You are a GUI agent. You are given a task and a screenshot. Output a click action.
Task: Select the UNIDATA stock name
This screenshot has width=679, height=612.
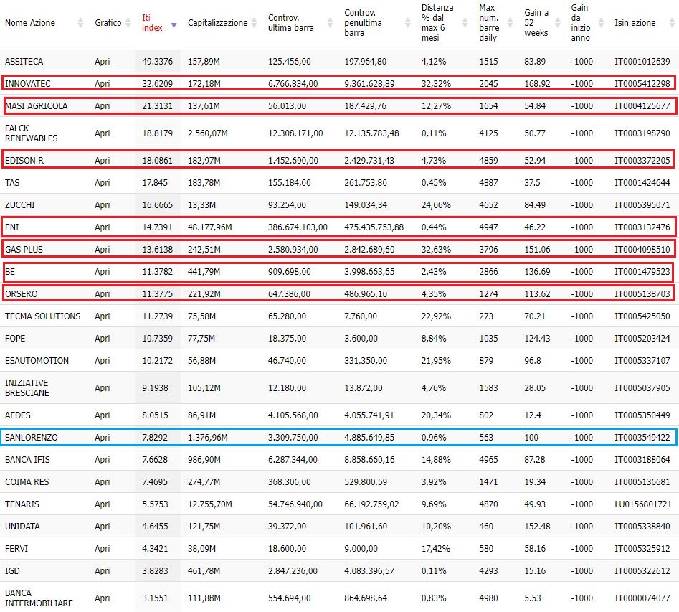[22, 526]
